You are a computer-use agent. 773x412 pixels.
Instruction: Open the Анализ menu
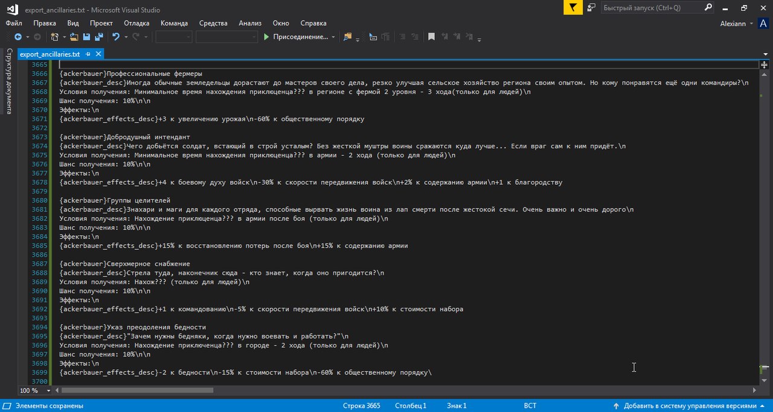[x=250, y=23]
